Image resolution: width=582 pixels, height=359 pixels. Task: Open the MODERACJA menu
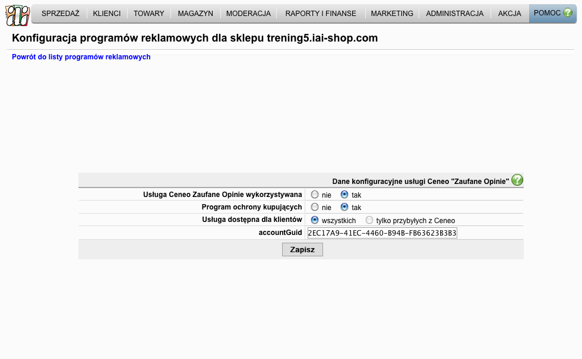248,13
